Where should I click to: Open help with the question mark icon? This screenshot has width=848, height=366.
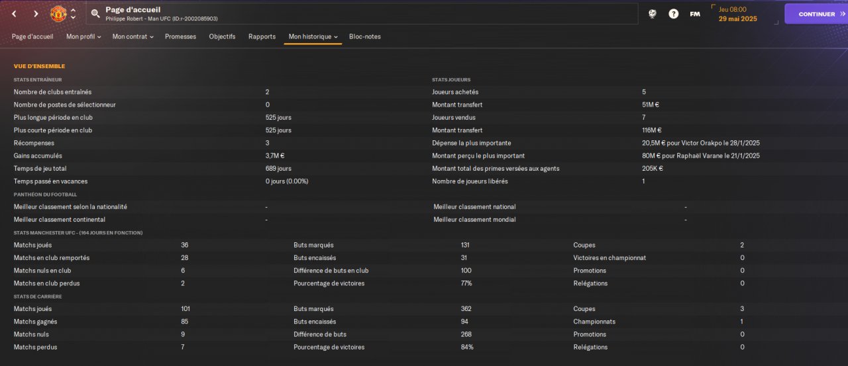pos(673,14)
